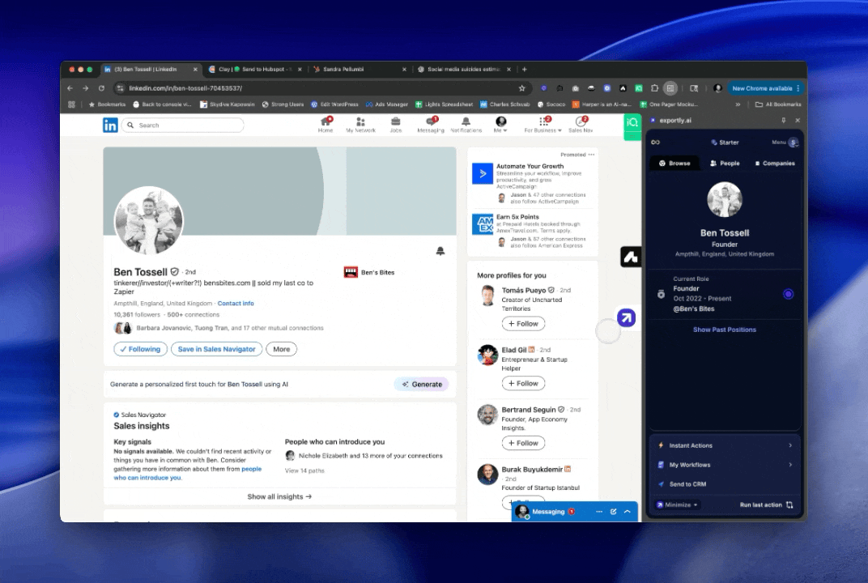Image resolution: width=868 pixels, height=583 pixels.
Task: Click Show Past Positions
Action: click(x=725, y=330)
